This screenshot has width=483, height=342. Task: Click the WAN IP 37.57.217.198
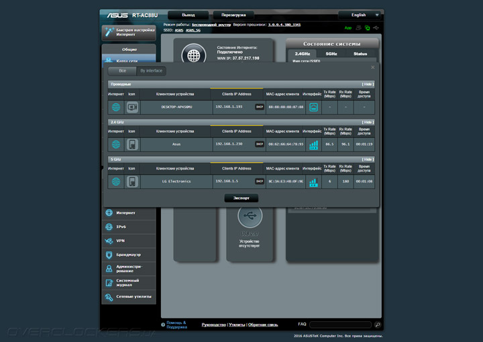tap(246, 58)
